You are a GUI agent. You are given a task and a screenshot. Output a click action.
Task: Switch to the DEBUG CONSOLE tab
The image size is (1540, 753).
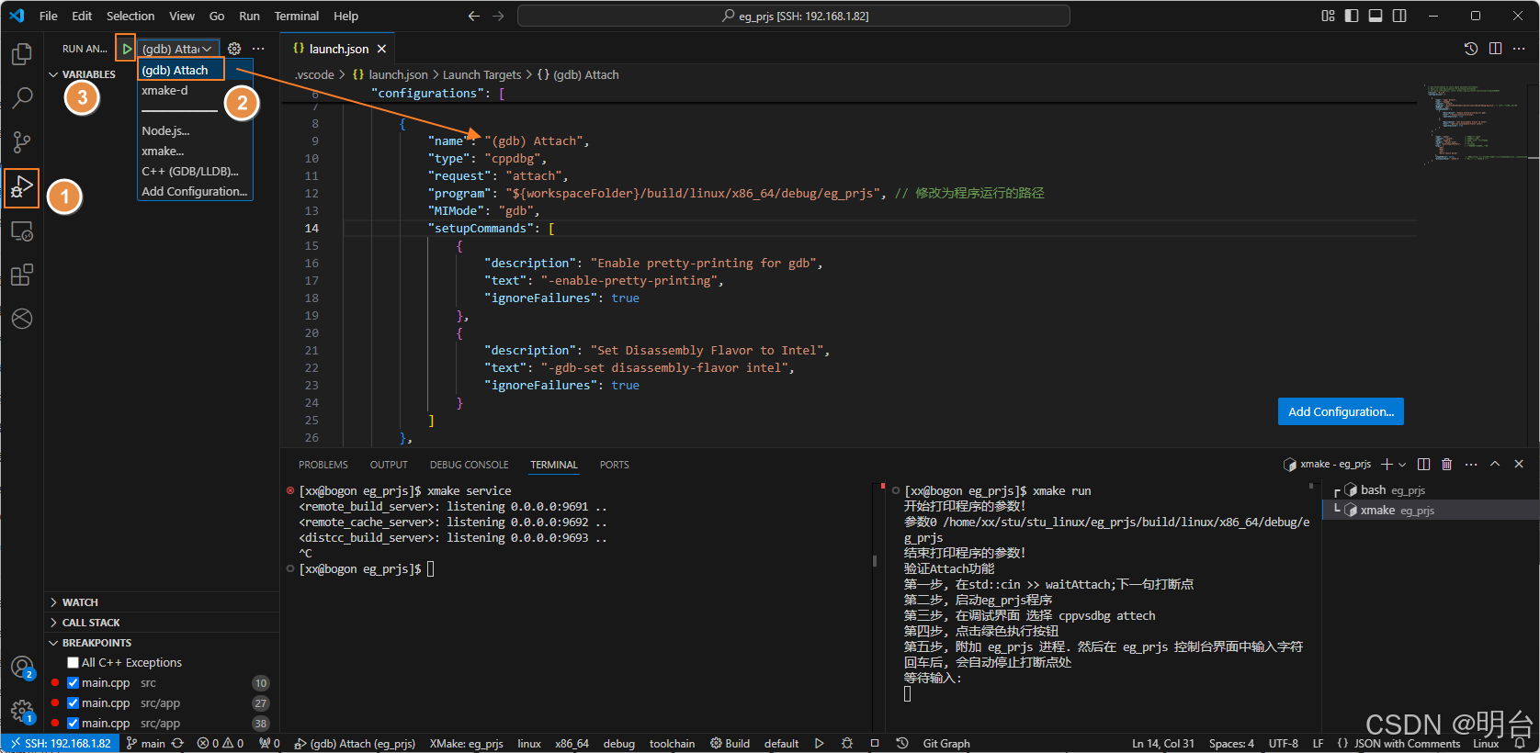click(x=469, y=465)
